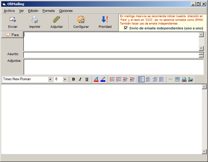Screen dimensions: 208x162
Task: Open address book via Para button
Action: tap(12, 35)
